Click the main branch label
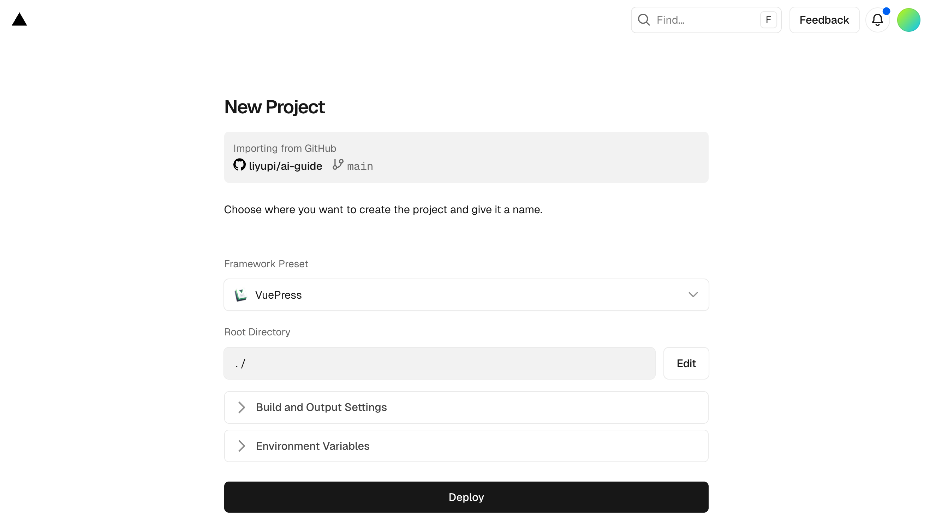 (x=359, y=166)
